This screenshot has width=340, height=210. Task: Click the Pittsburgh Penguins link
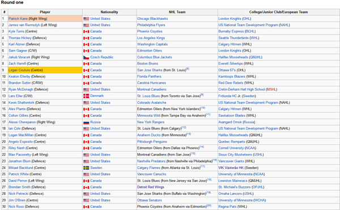coord(152,142)
